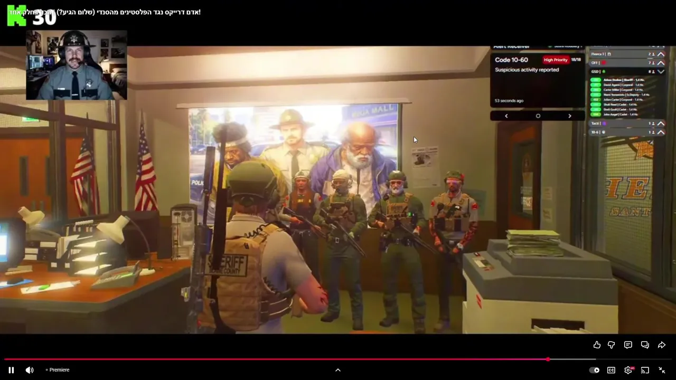
Task: Cast the video to a TV
Action: (x=645, y=370)
